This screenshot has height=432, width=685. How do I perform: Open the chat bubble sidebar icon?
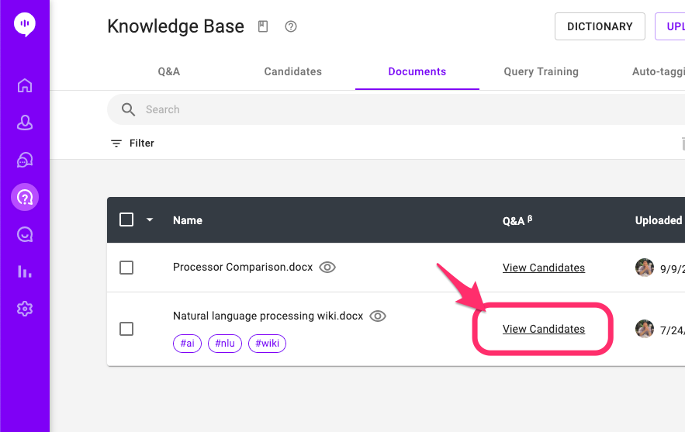click(25, 234)
